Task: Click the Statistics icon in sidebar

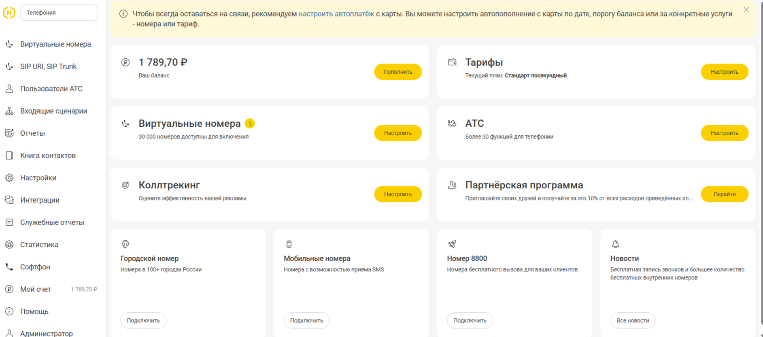Action: (9, 245)
